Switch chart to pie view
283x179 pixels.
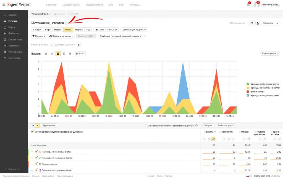[46, 54]
